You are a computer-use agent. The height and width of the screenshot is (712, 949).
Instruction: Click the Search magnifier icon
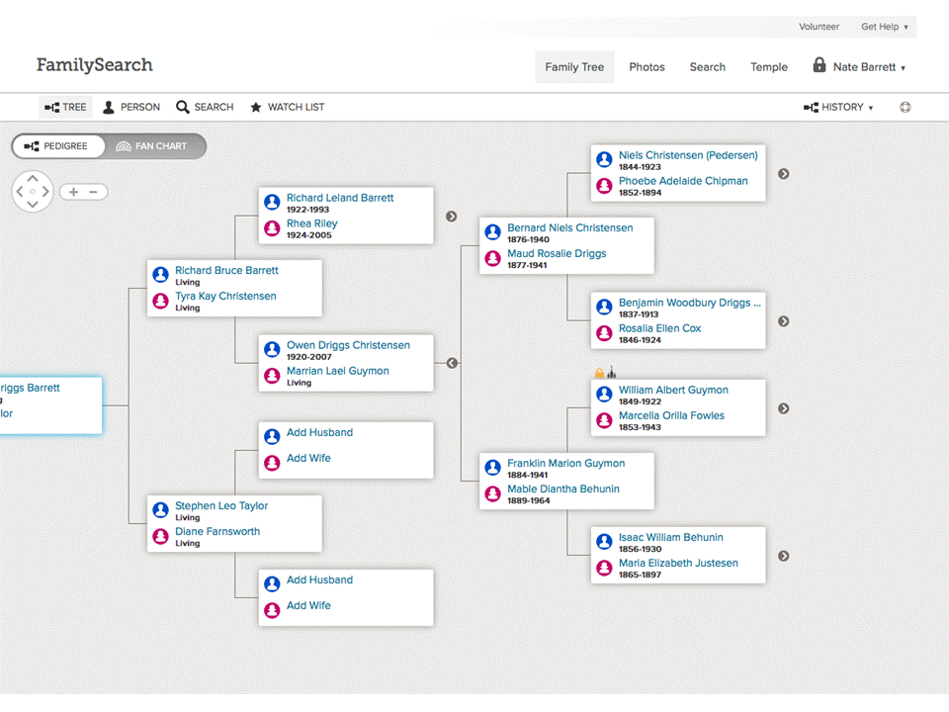181,107
